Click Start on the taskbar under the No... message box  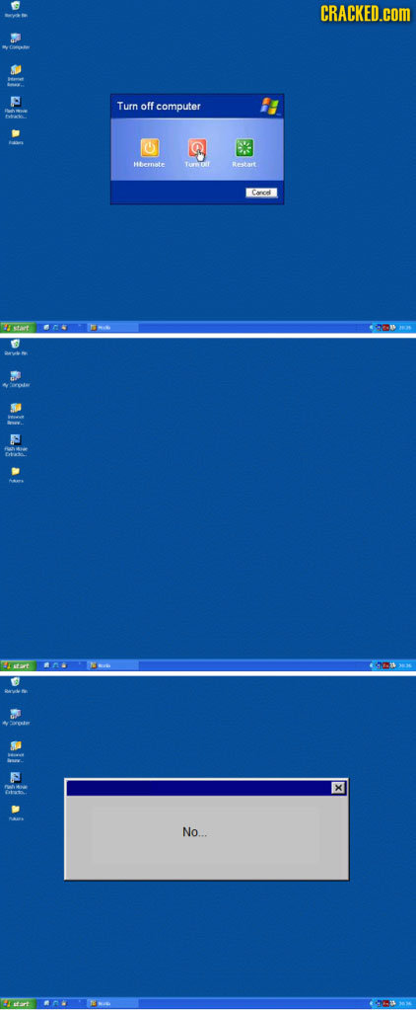[x=18, y=1003]
